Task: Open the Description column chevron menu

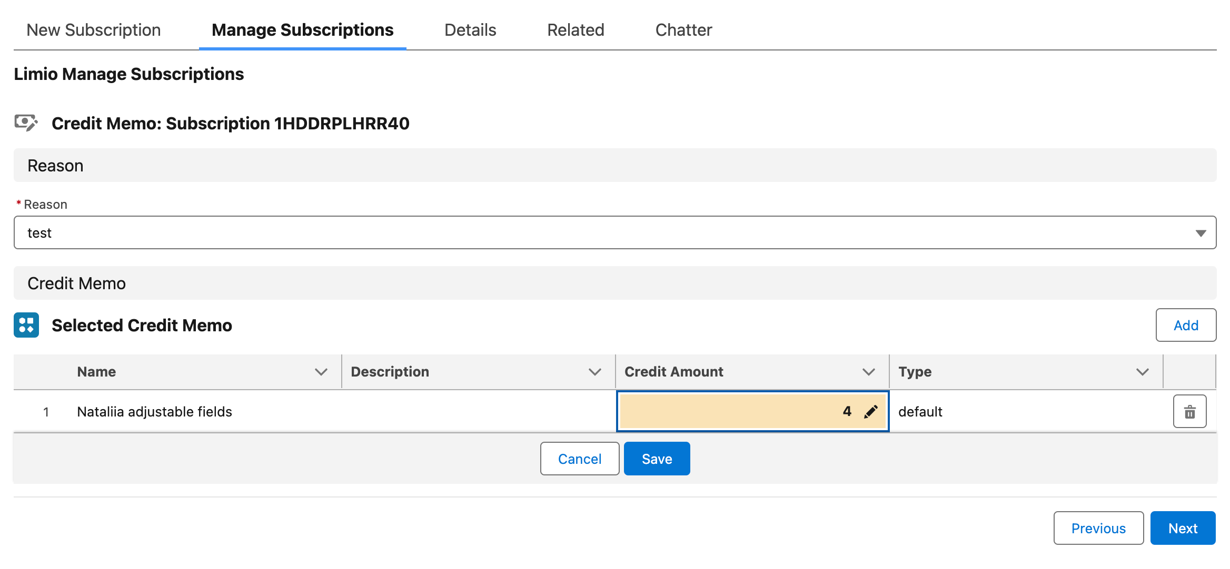Action: [x=595, y=372]
